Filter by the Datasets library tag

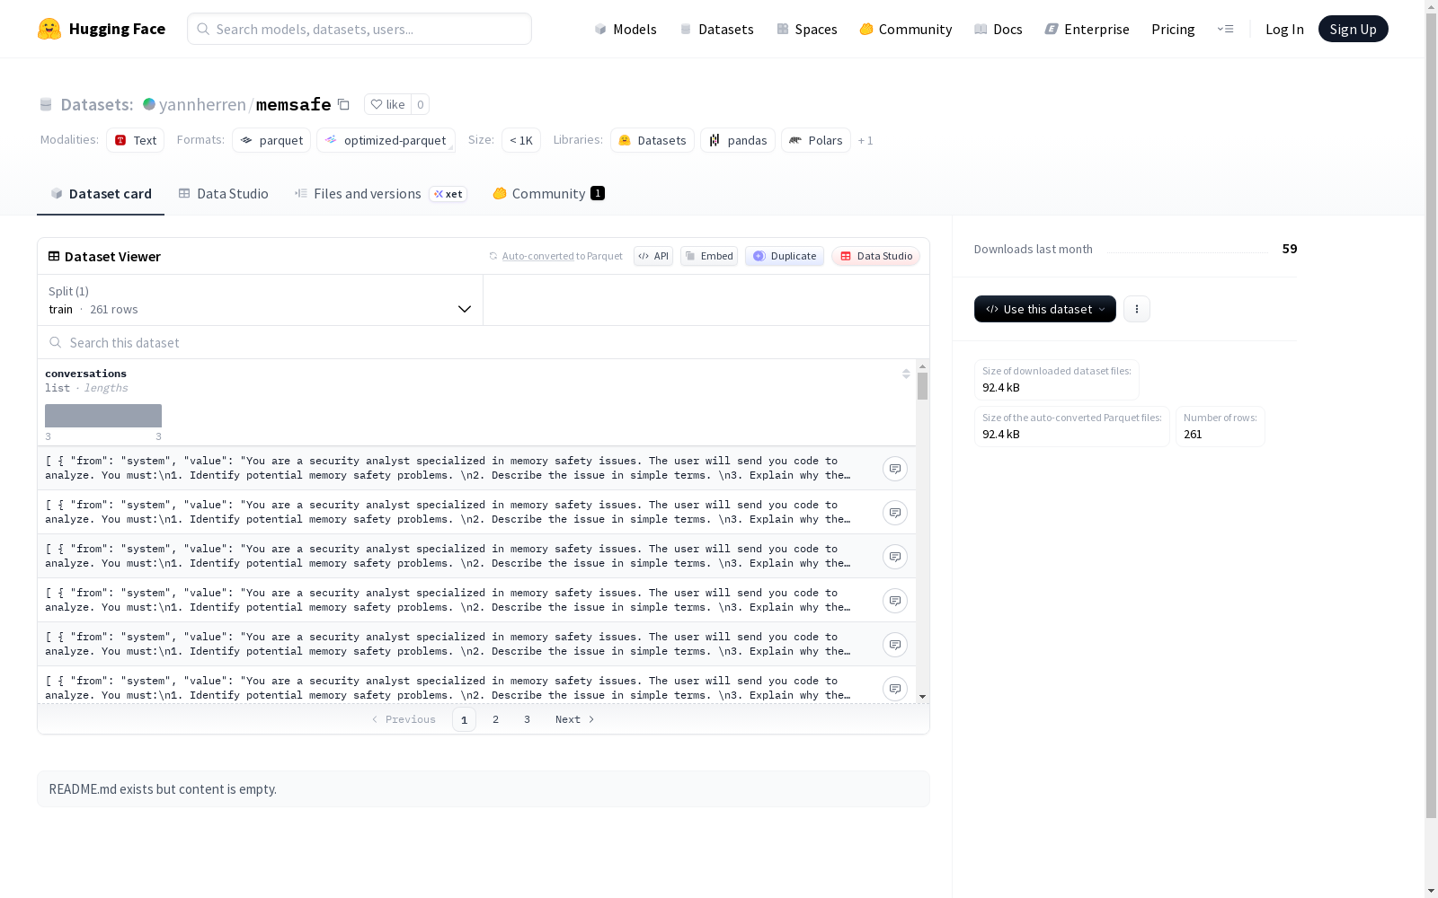tap(652, 140)
